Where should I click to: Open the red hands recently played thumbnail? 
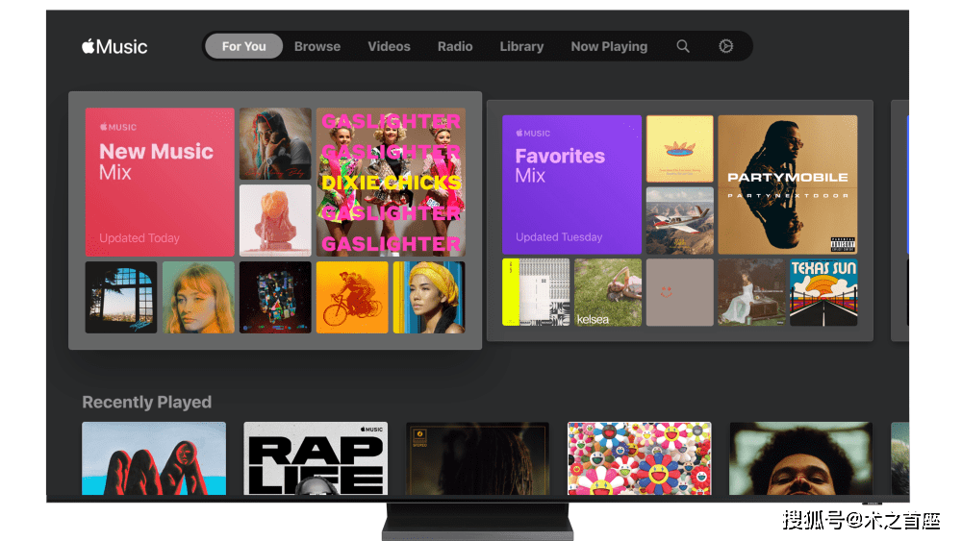pos(154,458)
